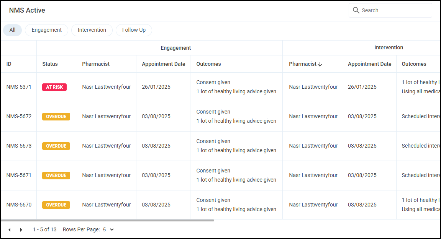Open the Rows Per Page dropdown
This screenshot has height=239, width=441.
click(x=108, y=230)
